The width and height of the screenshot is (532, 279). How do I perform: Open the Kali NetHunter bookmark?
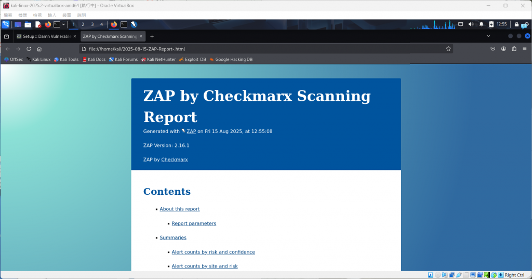pos(158,59)
